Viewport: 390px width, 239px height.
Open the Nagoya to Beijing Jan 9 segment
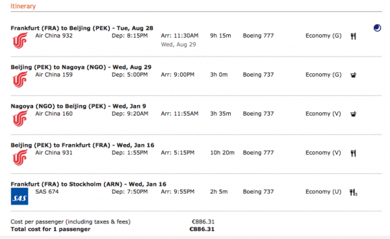coord(79,106)
